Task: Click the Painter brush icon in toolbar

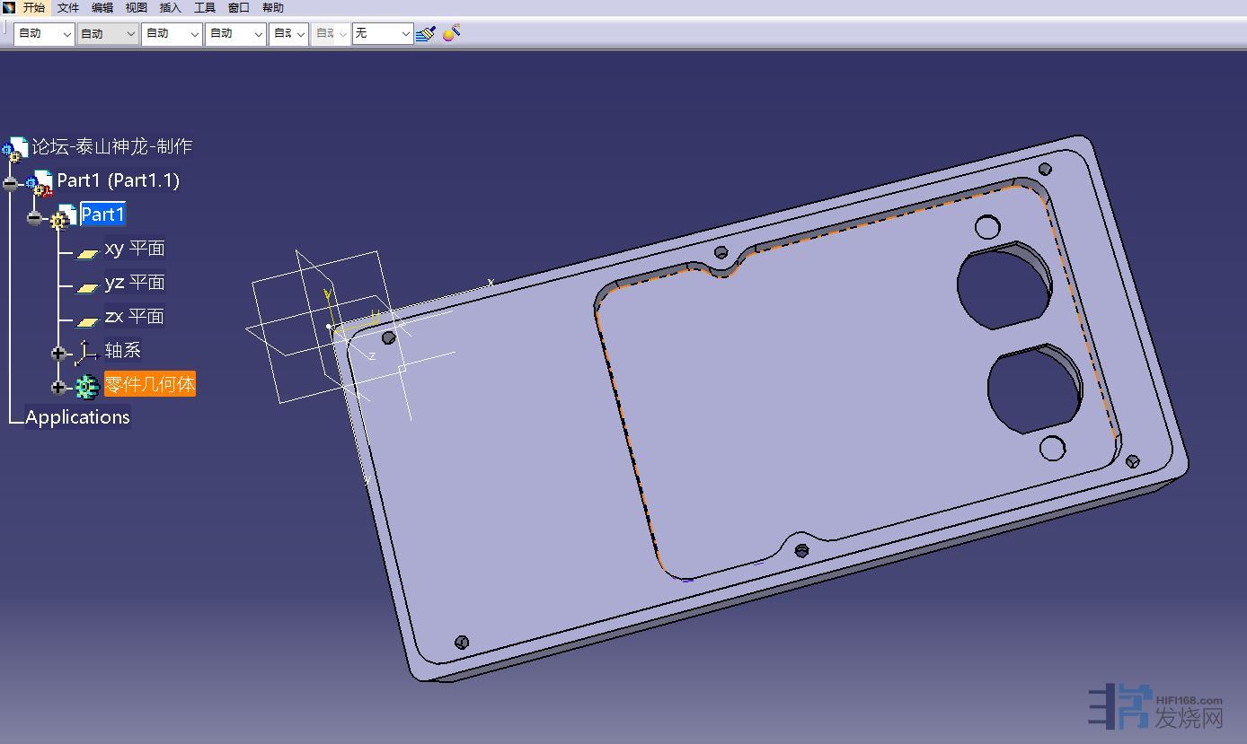Action: [x=426, y=33]
